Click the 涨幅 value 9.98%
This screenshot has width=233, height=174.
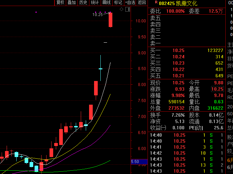click(x=178, y=95)
